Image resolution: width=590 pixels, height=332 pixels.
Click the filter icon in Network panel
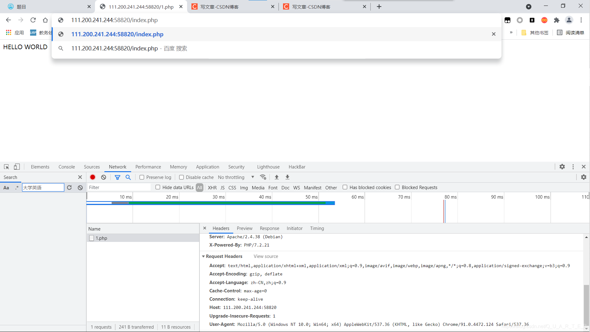[x=117, y=177]
